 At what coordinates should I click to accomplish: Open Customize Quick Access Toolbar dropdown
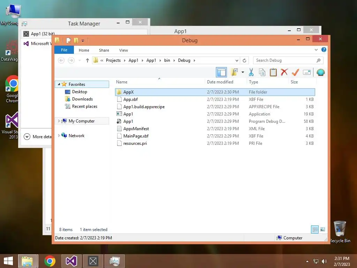[83, 41]
